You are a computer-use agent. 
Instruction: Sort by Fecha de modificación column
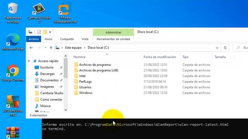point(160,57)
